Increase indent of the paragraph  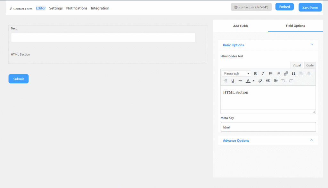tap(275, 81)
